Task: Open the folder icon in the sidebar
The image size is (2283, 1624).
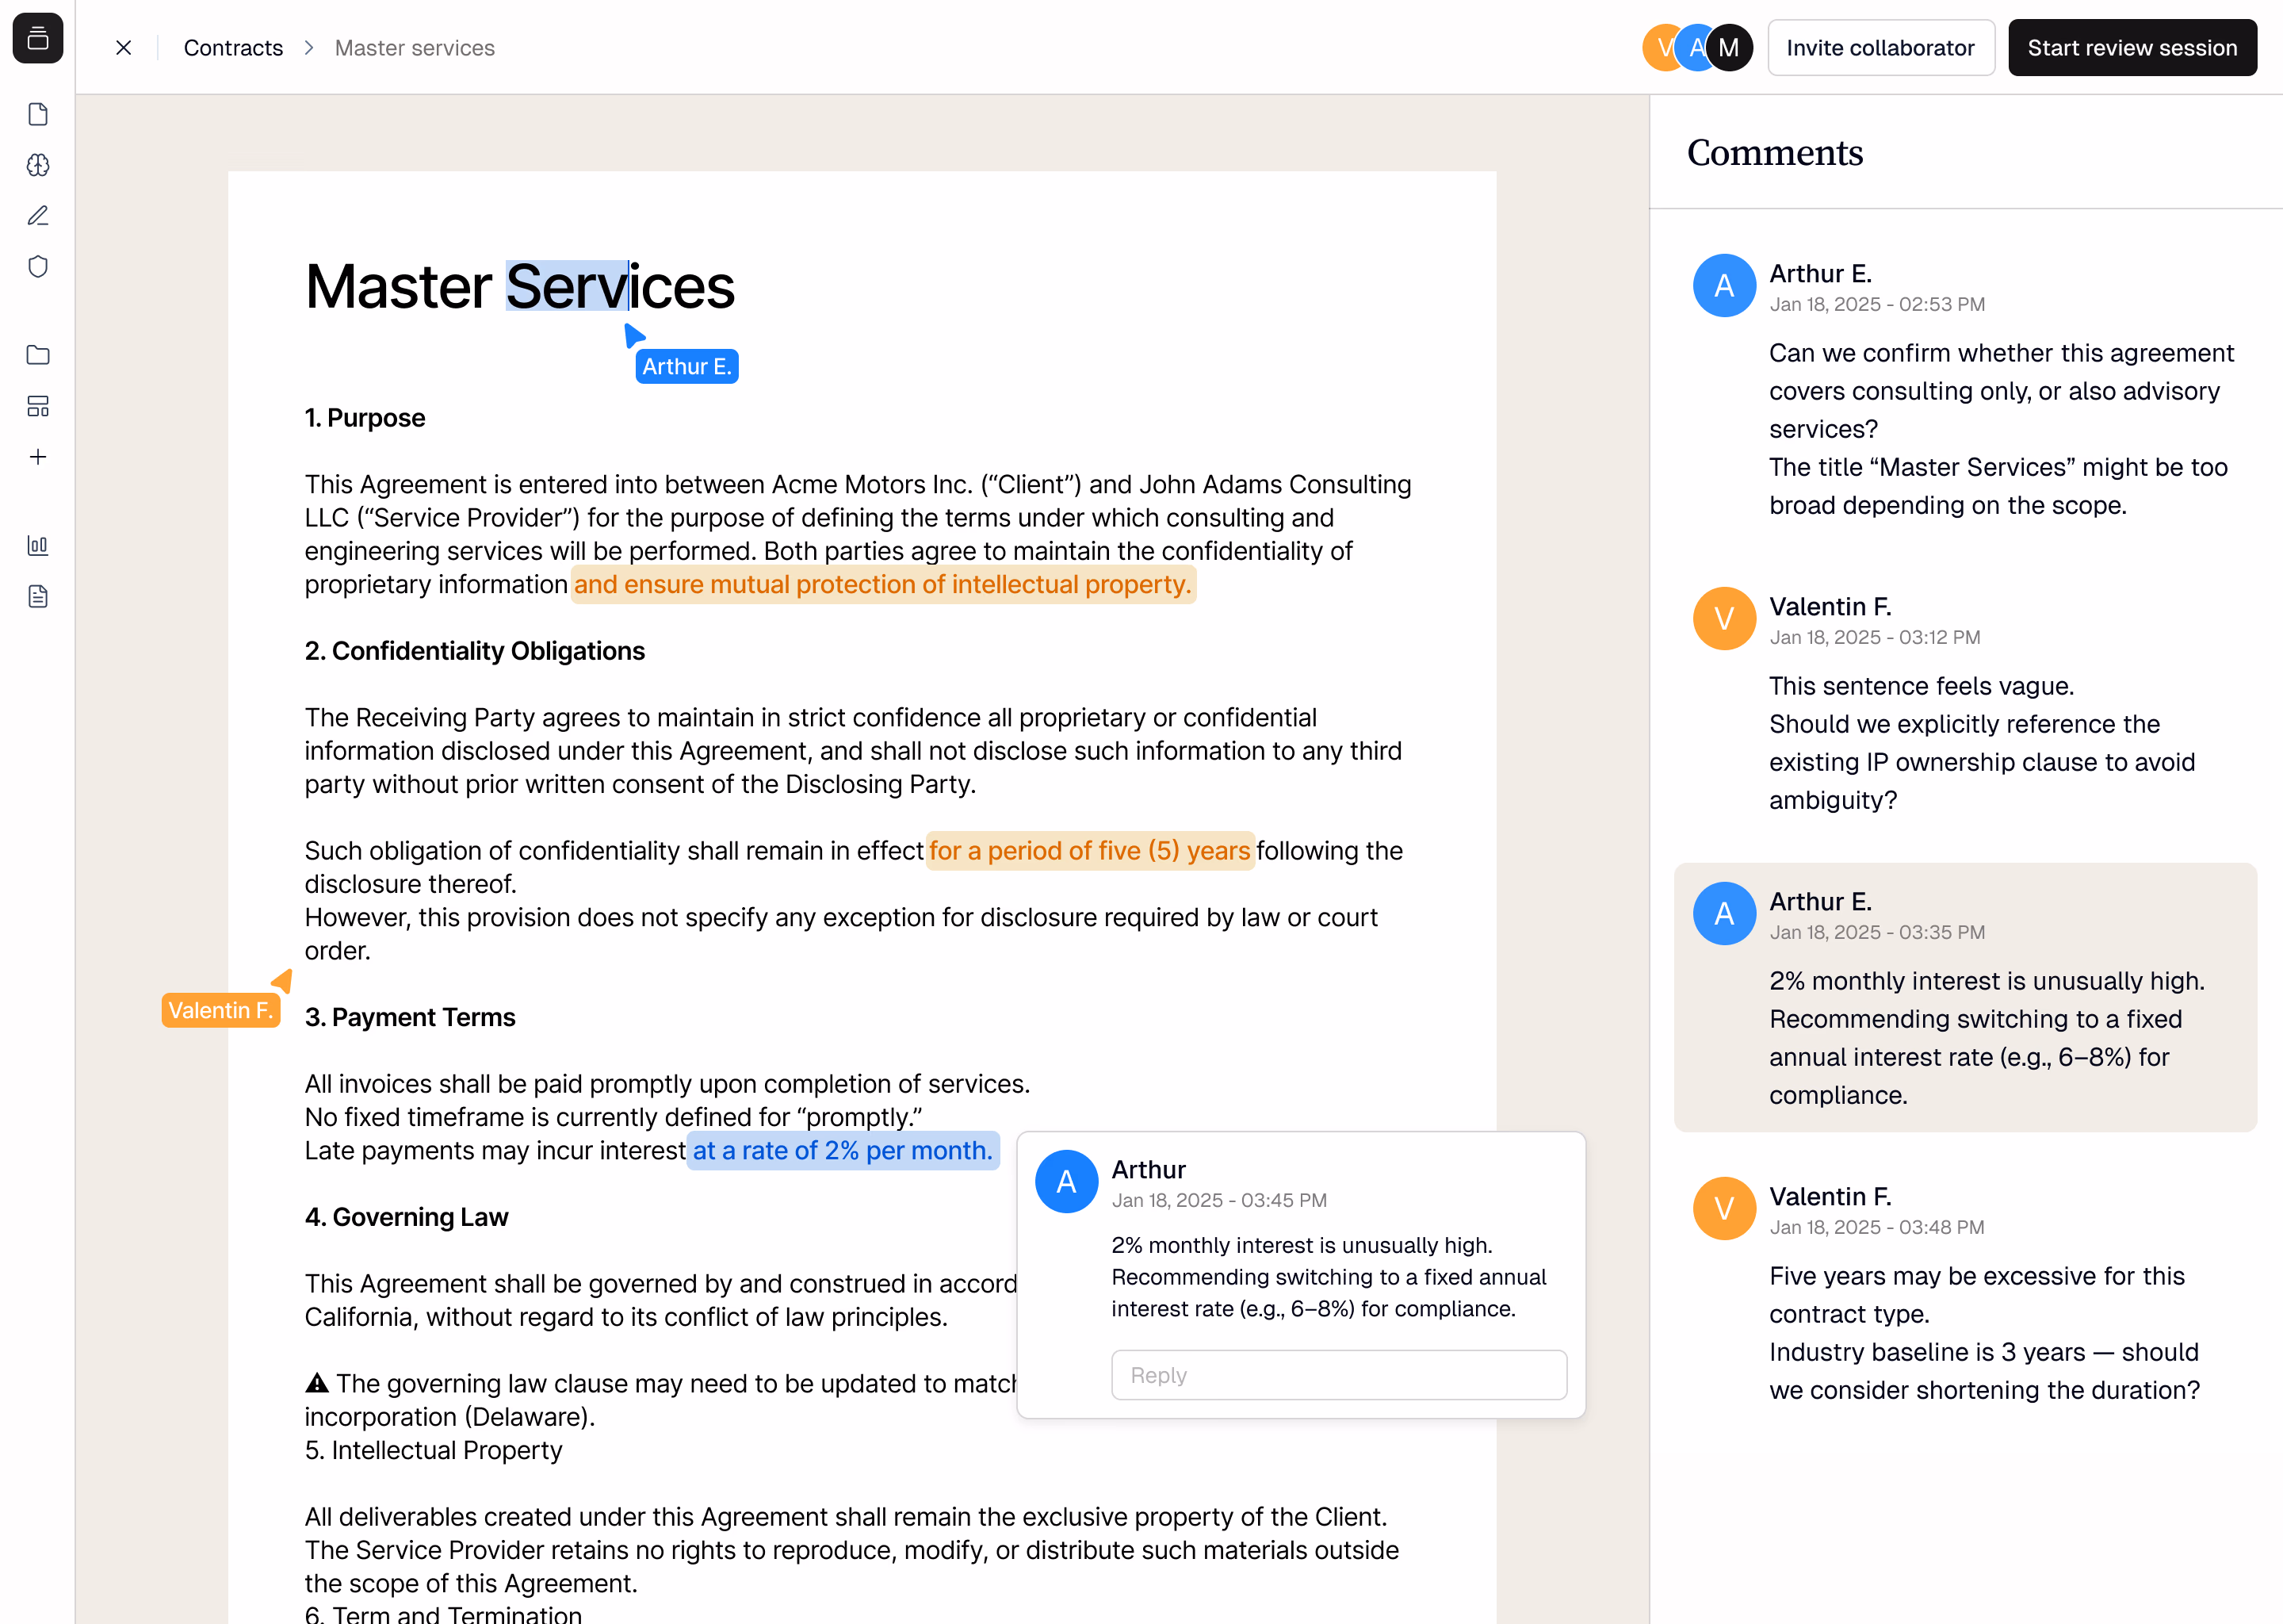Action: click(38, 355)
